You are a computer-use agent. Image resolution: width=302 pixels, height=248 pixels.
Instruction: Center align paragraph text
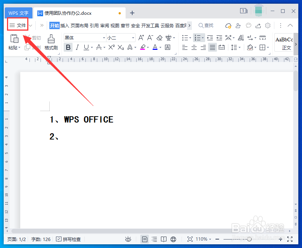pyautogui.click(x=194, y=47)
